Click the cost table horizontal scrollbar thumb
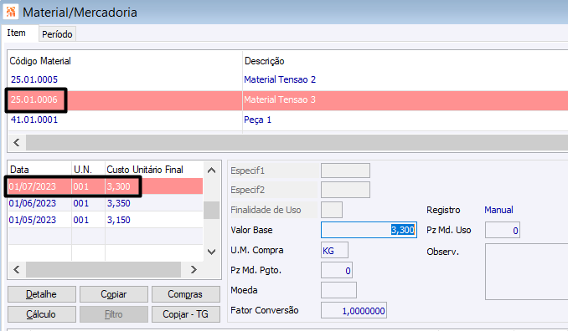The width and height of the screenshot is (568, 331). point(103,269)
